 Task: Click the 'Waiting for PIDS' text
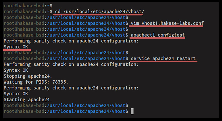pos(25,82)
